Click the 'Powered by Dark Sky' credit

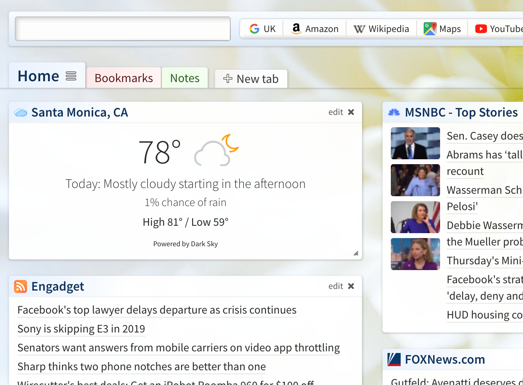(186, 244)
